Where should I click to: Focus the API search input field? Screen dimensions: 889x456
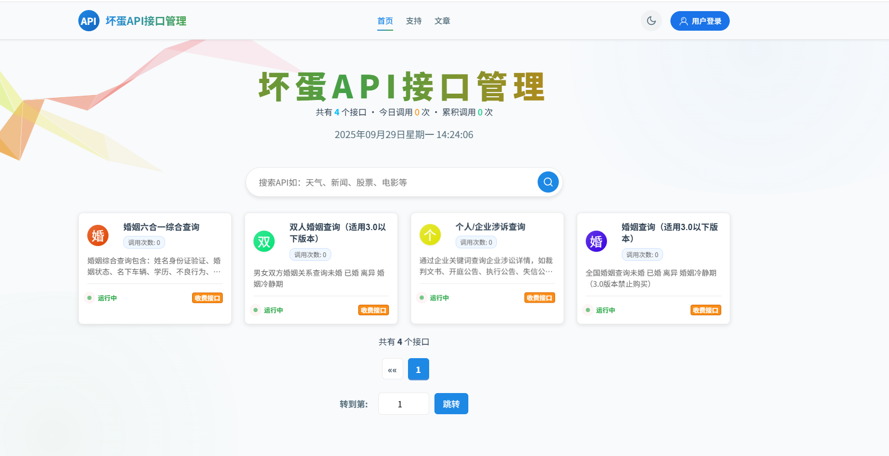coord(392,183)
